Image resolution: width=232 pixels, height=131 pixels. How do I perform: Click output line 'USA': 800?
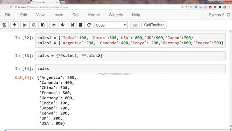[x=52, y=123]
